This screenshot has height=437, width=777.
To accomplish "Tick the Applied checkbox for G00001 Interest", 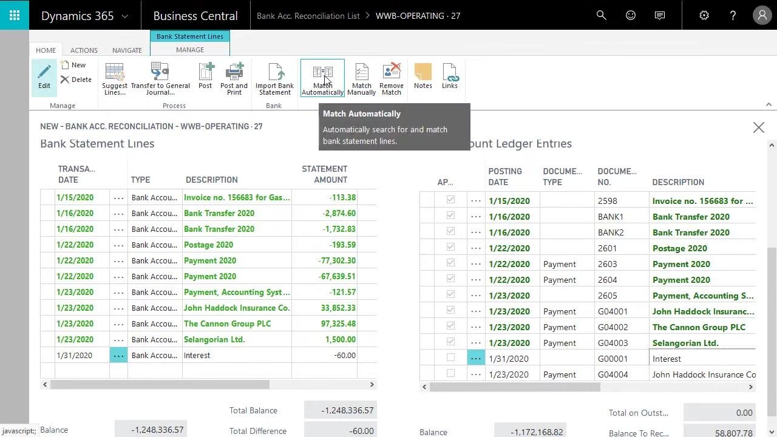I will [450, 357].
